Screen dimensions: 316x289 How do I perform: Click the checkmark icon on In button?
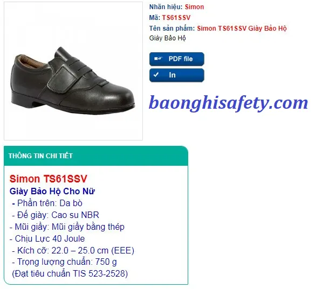pyautogui.click(x=156, y=75)
